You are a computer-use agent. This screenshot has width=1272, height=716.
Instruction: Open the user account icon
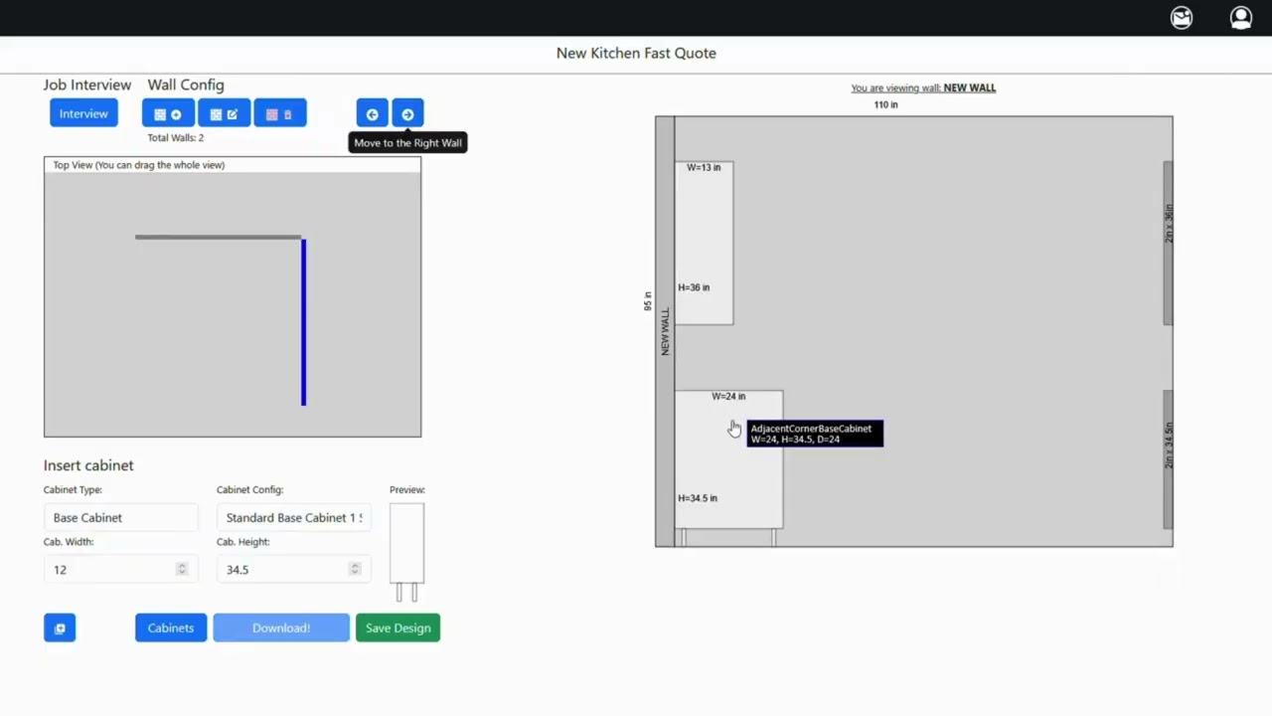pyautogui.click(x=1241, y=18)
